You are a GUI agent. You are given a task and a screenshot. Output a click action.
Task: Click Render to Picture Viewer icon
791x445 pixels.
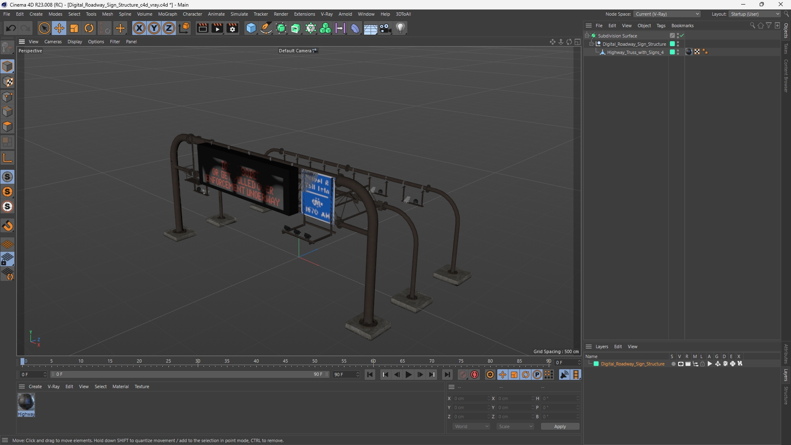217,28
